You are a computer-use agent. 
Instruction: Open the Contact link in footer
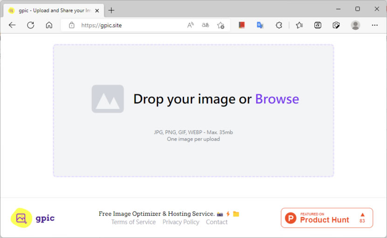tap(217, 222)
